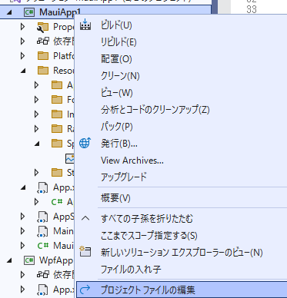Click the new Solution Explorer view icon
The height and width of the screenshot is (298, 287).
(x=85, y=252)
